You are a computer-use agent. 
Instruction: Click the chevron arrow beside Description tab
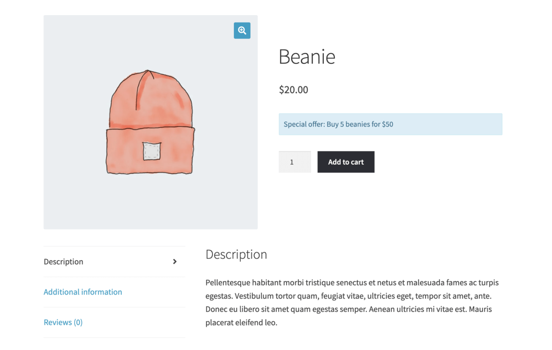tap(175, 262)
